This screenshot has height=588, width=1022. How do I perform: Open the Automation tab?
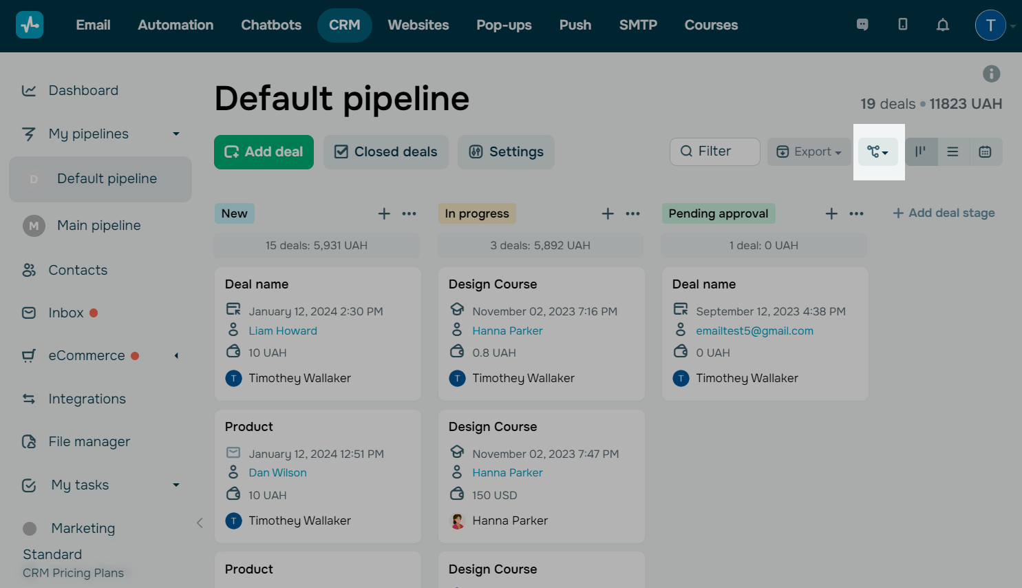175,25
